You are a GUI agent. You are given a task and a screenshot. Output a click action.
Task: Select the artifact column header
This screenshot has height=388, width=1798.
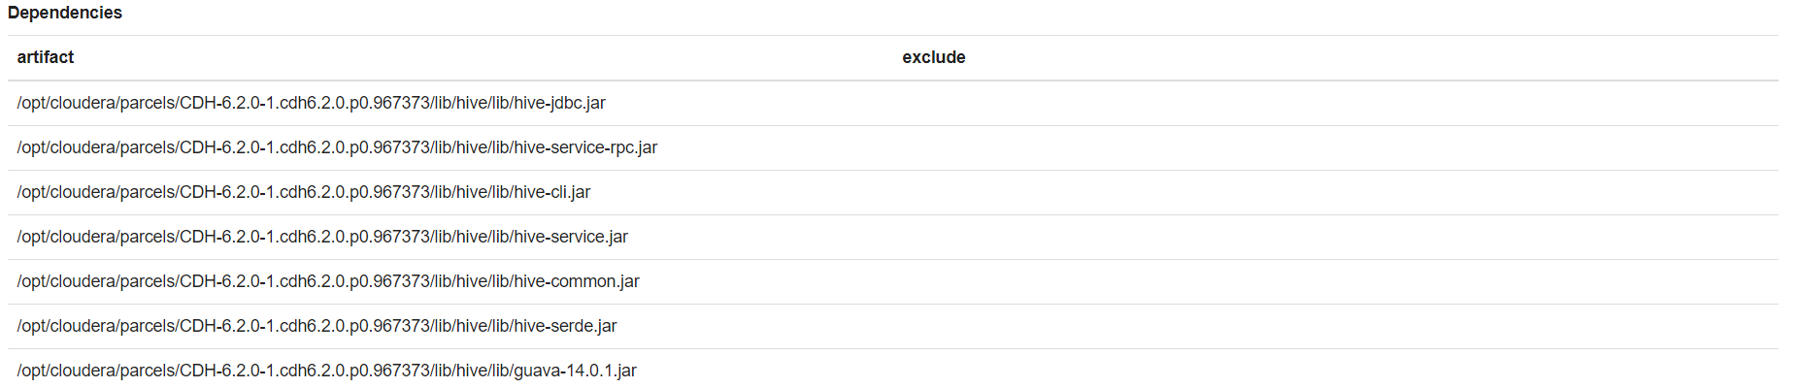[x=46, y=57]
